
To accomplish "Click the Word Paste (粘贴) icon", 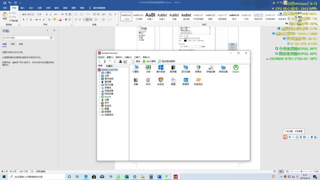I will [x=4, y=15].
